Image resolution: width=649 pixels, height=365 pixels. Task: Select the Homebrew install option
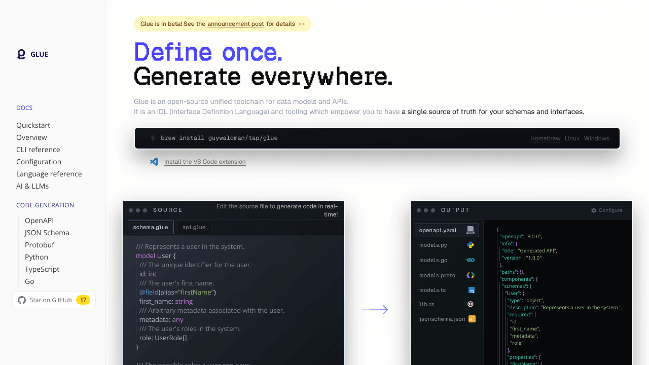546,138
